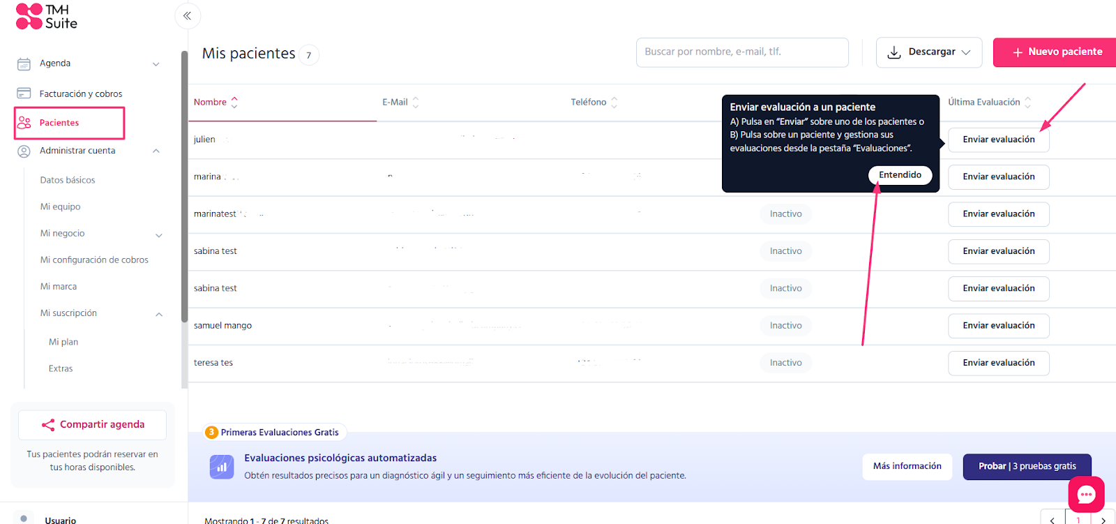
Task: Click the patient count badge 7
Action: [x=309, y=55]
